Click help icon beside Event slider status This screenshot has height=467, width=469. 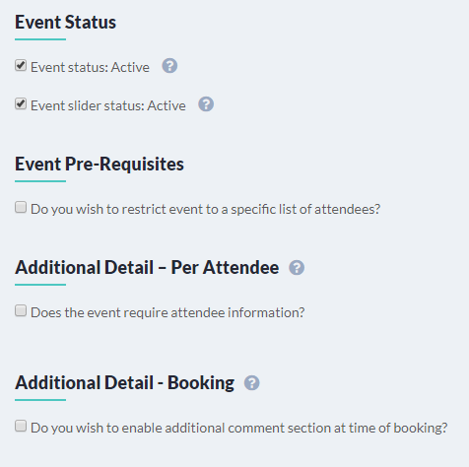click(206, 104)
